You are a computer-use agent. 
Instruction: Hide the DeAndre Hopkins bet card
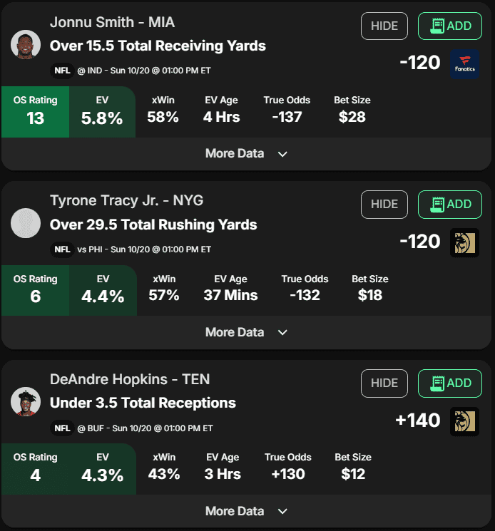384,383
